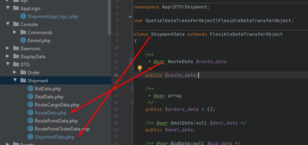Collapse the Console folder arrow
This screenshot has width=308, height=145.
pos(8,24)
